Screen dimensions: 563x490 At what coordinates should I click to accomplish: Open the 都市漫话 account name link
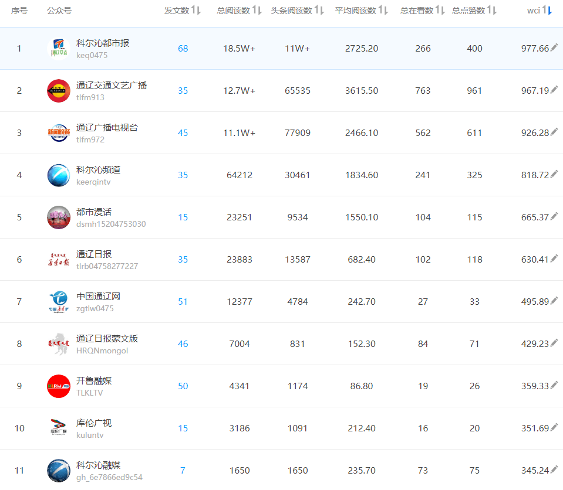(x=94, y=212)
